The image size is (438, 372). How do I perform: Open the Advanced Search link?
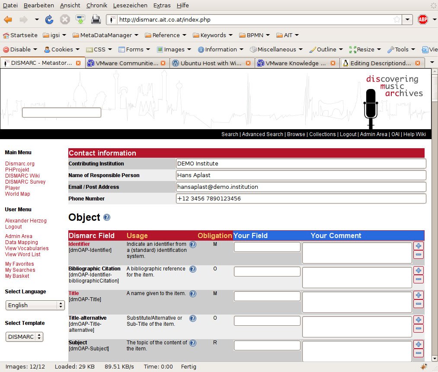point(262,134)
